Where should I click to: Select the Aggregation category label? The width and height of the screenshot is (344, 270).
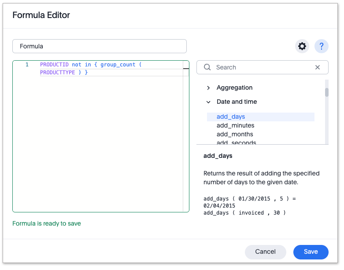(234, 88)
